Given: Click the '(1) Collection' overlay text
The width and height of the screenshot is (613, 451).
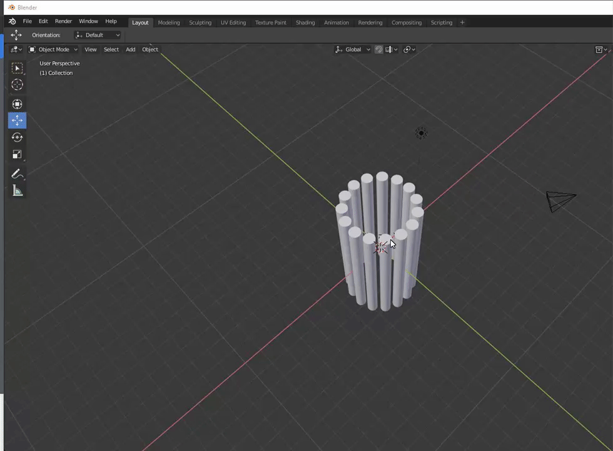Looking at the screenshot, I should [x=56, y=73].
